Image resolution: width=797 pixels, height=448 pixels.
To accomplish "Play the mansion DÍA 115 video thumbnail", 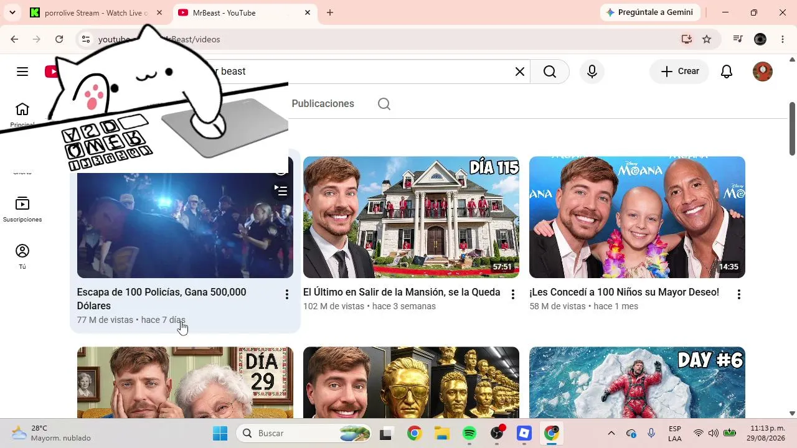I will click(411, 217).
